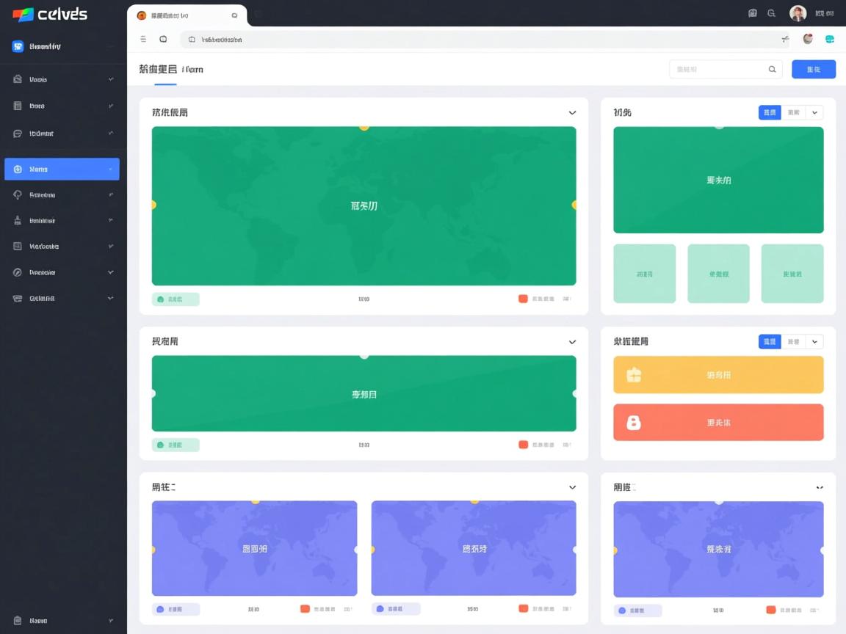Click the red color swatch under the large map
Screen dimensions: 846x634
click(x=523, y=299)
